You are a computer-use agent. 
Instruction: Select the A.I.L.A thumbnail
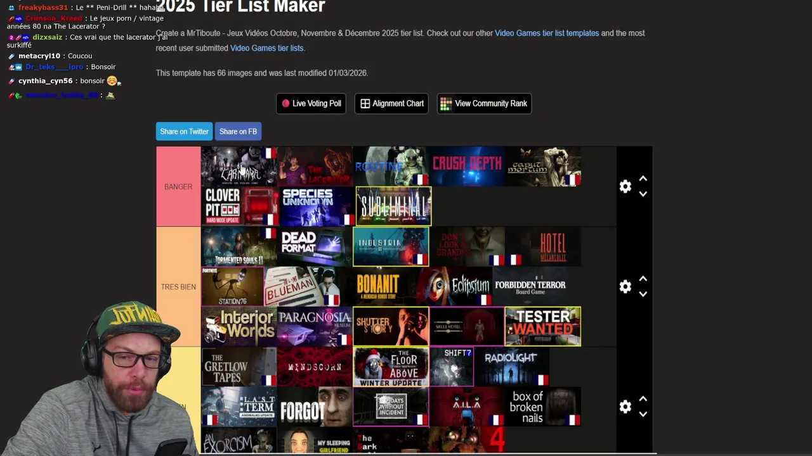[x=467, y=407]
